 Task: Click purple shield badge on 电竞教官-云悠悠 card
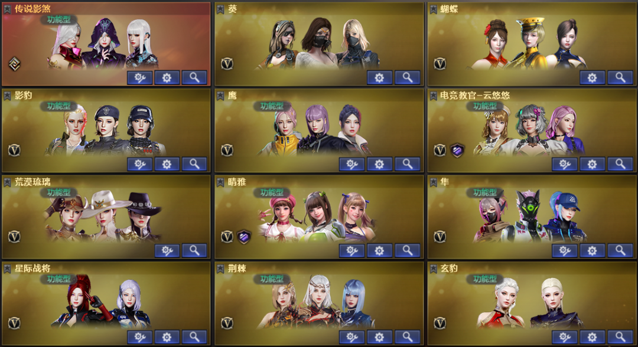(457, 150)
